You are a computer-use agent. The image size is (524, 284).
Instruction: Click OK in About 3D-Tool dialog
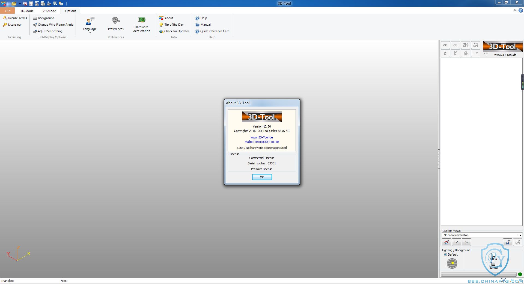262,177
